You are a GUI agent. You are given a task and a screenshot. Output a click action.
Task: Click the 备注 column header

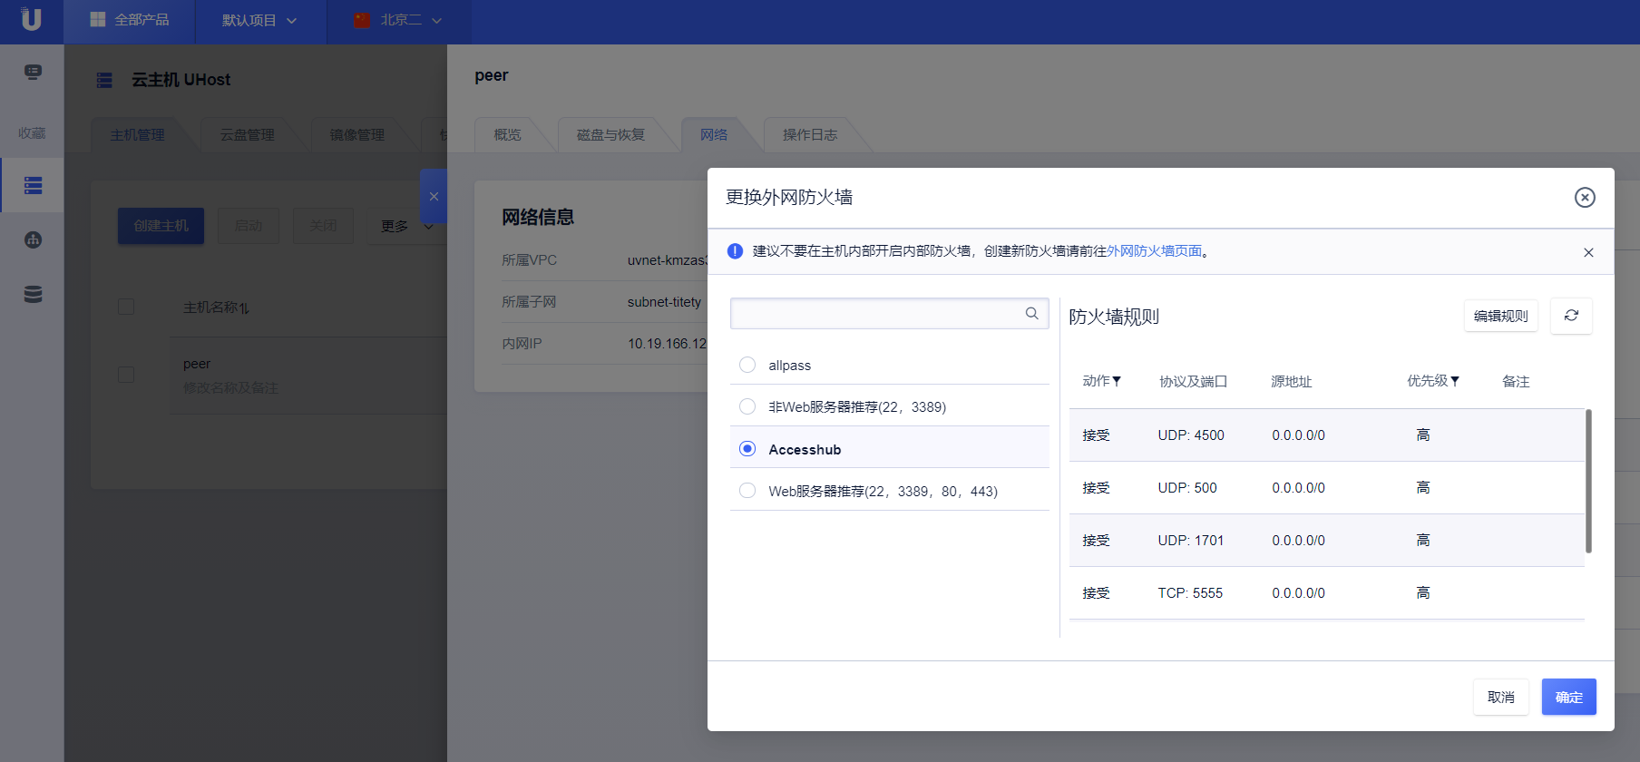pyautogui.click(x=1516, y=381)
